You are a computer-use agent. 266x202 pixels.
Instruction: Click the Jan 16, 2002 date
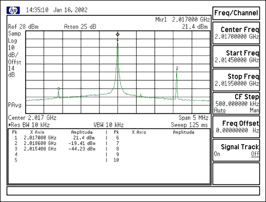pos(70,10)
